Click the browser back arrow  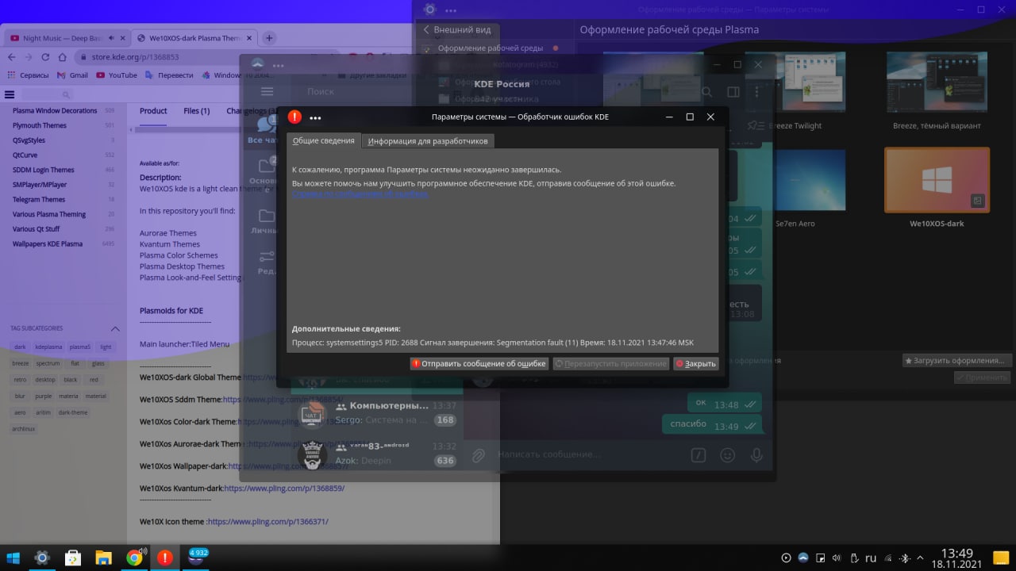coord(12,57)
